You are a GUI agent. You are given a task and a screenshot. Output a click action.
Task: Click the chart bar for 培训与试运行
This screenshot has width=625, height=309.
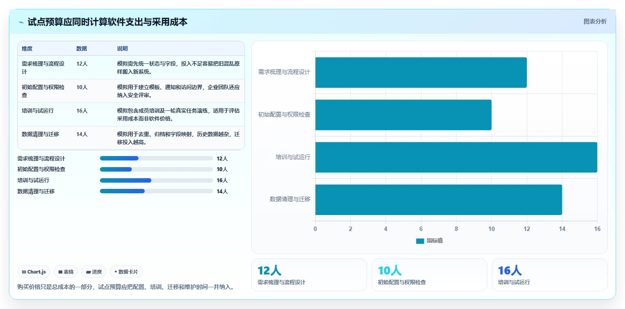click(456, 157)
